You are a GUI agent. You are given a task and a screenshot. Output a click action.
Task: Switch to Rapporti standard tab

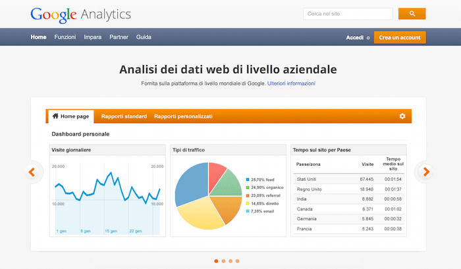tap(124, 116)
